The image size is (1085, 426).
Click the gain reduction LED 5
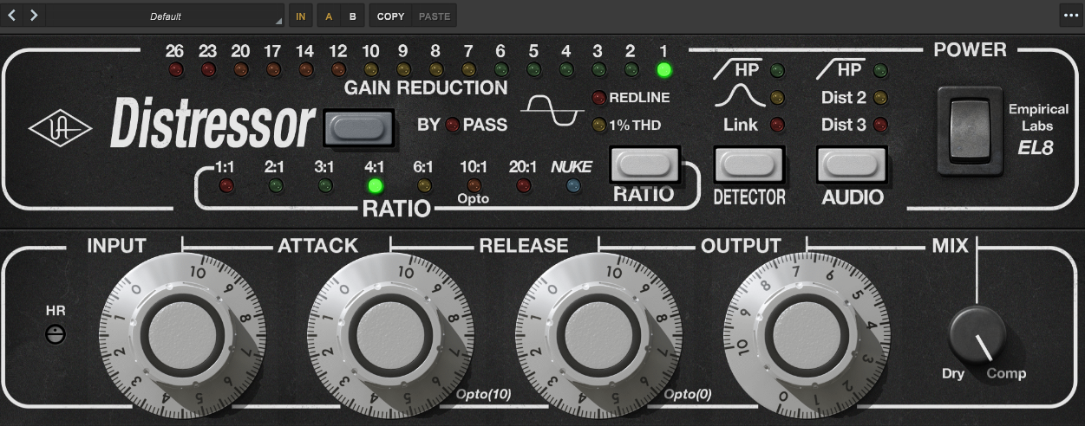[x=533, y=69]
